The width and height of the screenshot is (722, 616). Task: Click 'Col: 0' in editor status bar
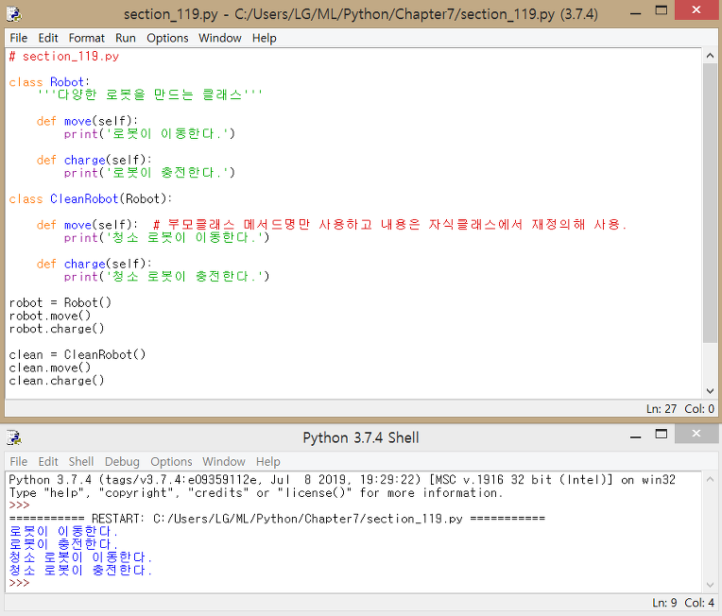coord(699,408)
